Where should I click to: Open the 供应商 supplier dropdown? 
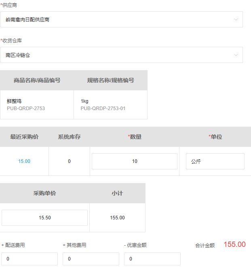tap(122, 19)
